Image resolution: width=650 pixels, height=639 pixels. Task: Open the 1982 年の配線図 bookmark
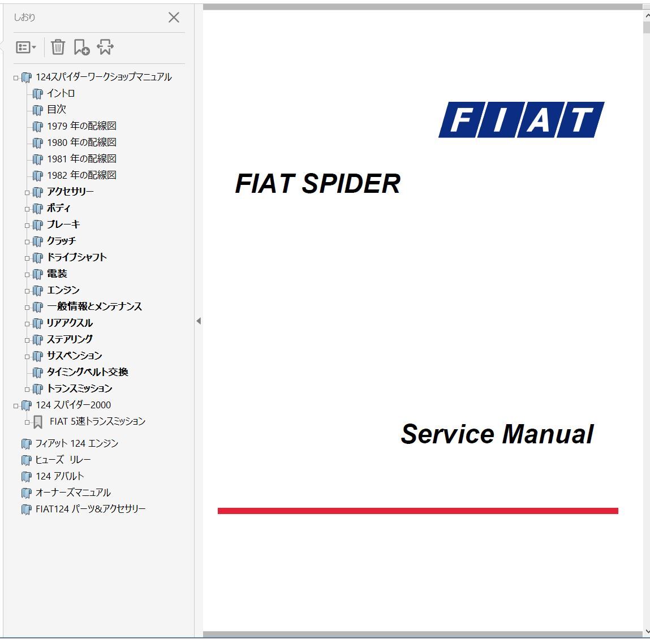coord(81,175)
